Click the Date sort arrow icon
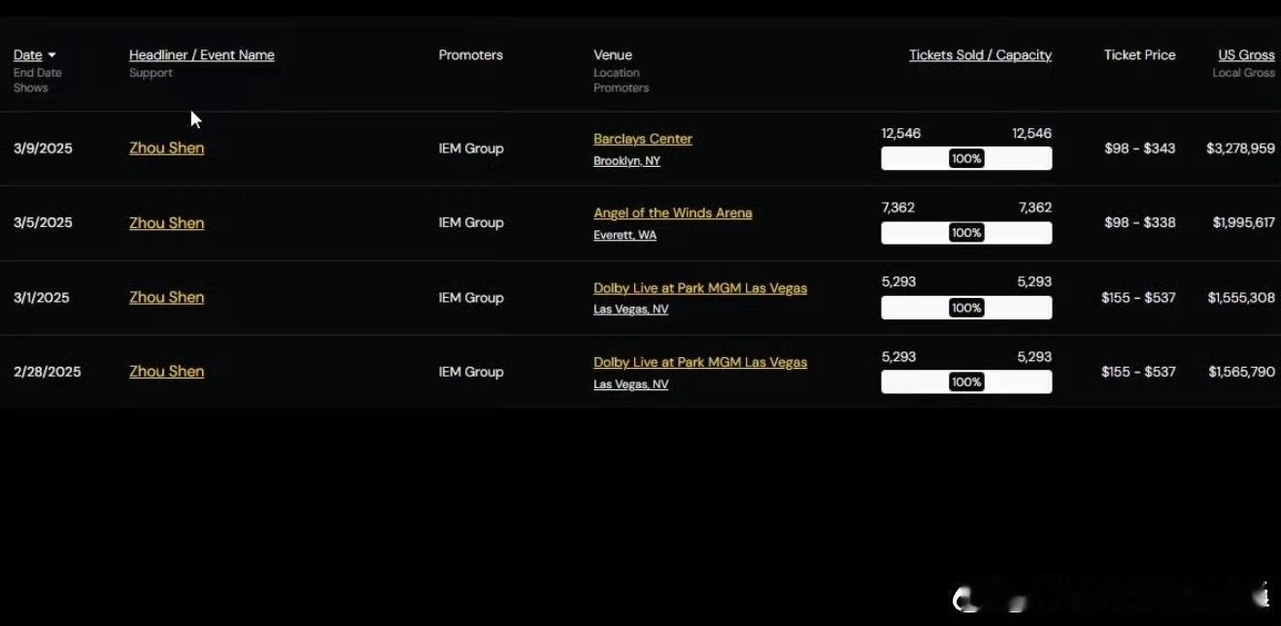The height and width of the screenshot is (626, 1281). [x=51, y=55]
